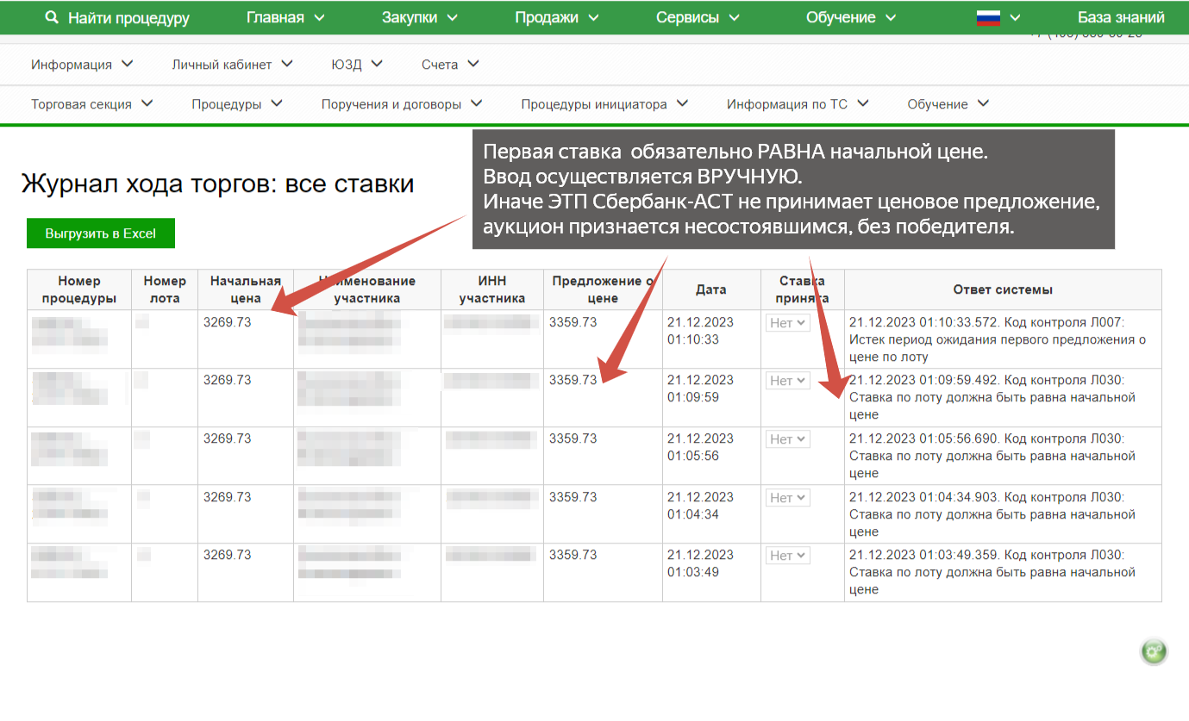Open the Russian flag language selector

[x=998, y=17]
